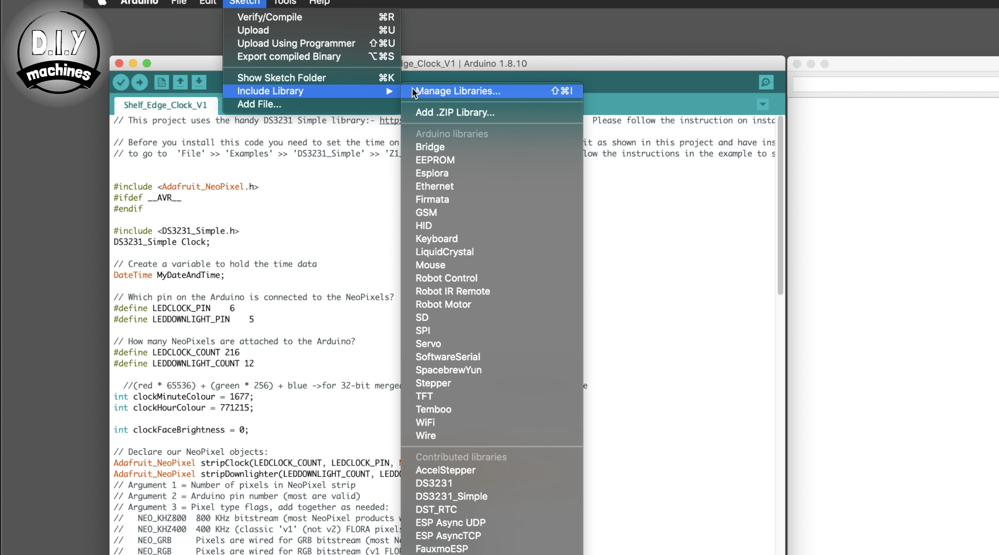Include the ESP Async UDP library
The height and width of the screenshot is (555, 999).
coord(492,522)
